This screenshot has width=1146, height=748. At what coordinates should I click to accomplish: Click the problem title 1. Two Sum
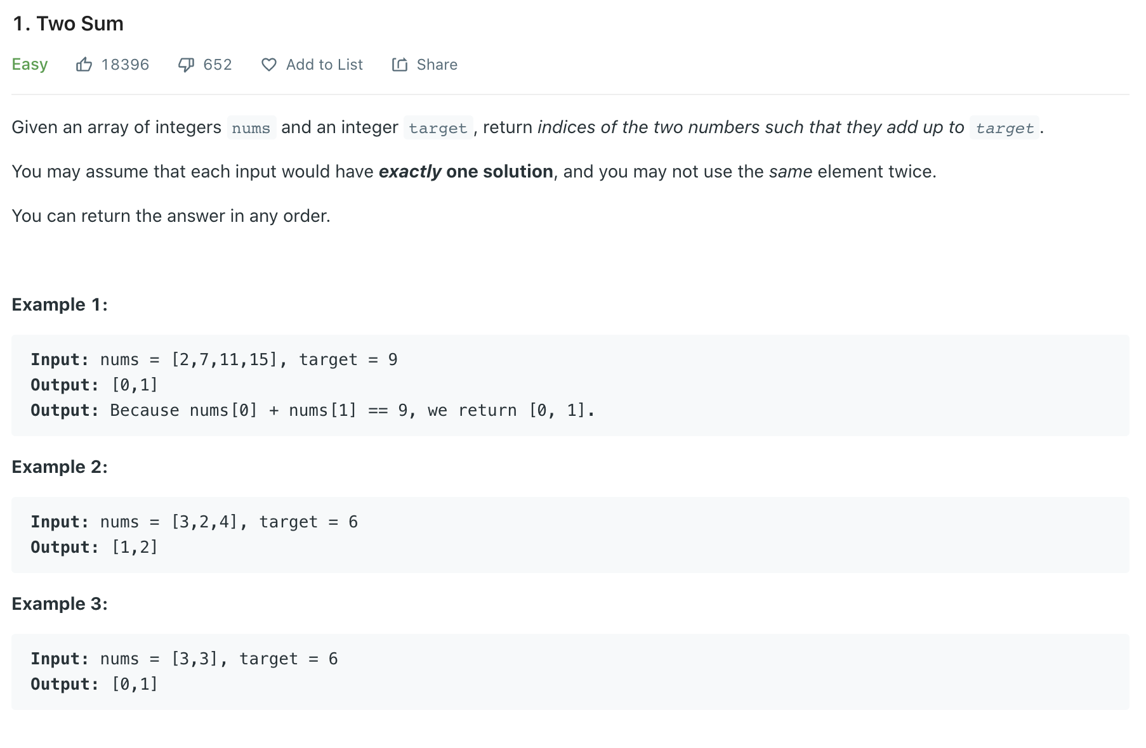tap(68, 23)
